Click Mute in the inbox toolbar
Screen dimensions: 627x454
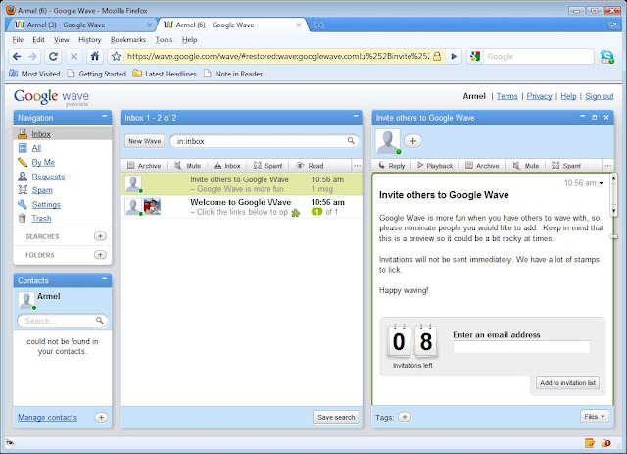(187, 166)
